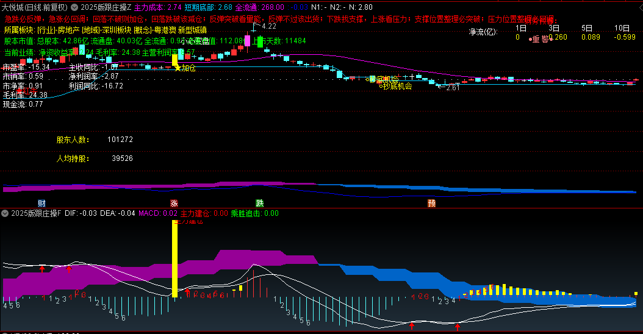
Task: Click the 市销率: 0.59 value
Action: 23,76
